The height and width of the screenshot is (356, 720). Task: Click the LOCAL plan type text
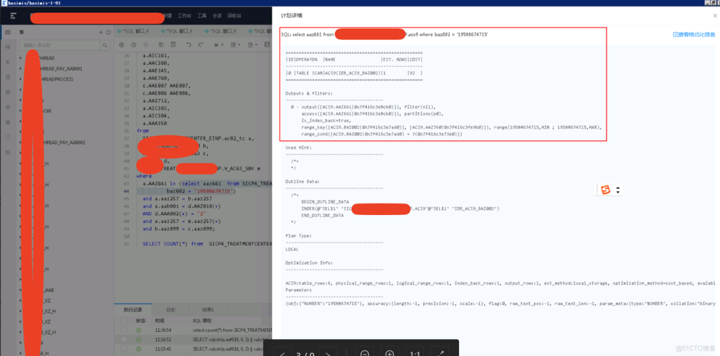coord(292,250)
